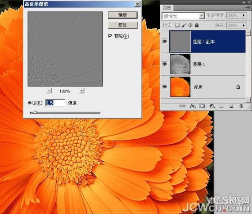Hide the 图层 1 layer
Viewport: 252px width, 214px height.
(165, 64)
